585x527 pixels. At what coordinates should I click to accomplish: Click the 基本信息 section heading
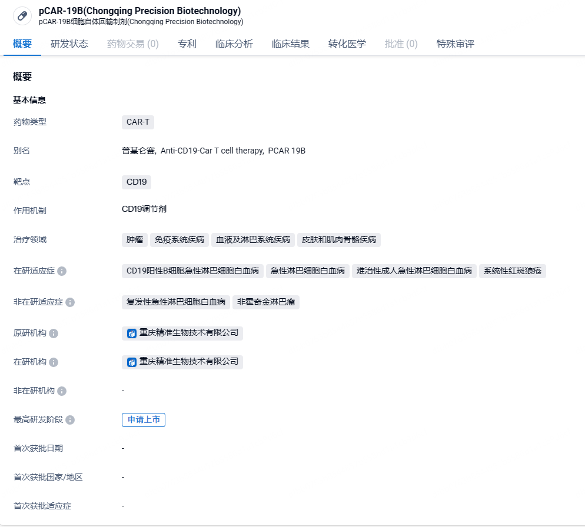click(x=29, y=101)
